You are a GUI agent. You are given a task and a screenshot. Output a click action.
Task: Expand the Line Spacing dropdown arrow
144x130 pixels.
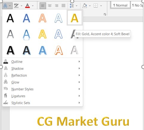coord(77,6)
